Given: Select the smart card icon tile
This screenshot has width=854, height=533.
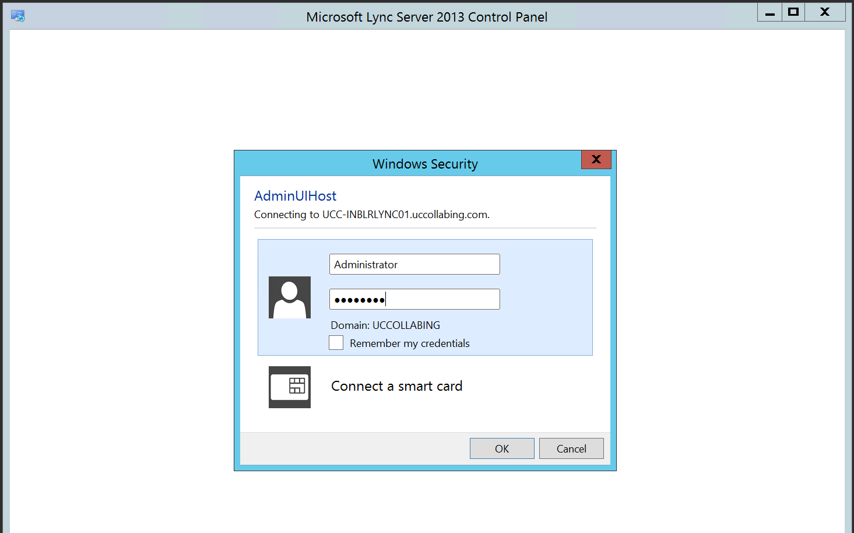Looking at the screenshot, I should (290, 387).
